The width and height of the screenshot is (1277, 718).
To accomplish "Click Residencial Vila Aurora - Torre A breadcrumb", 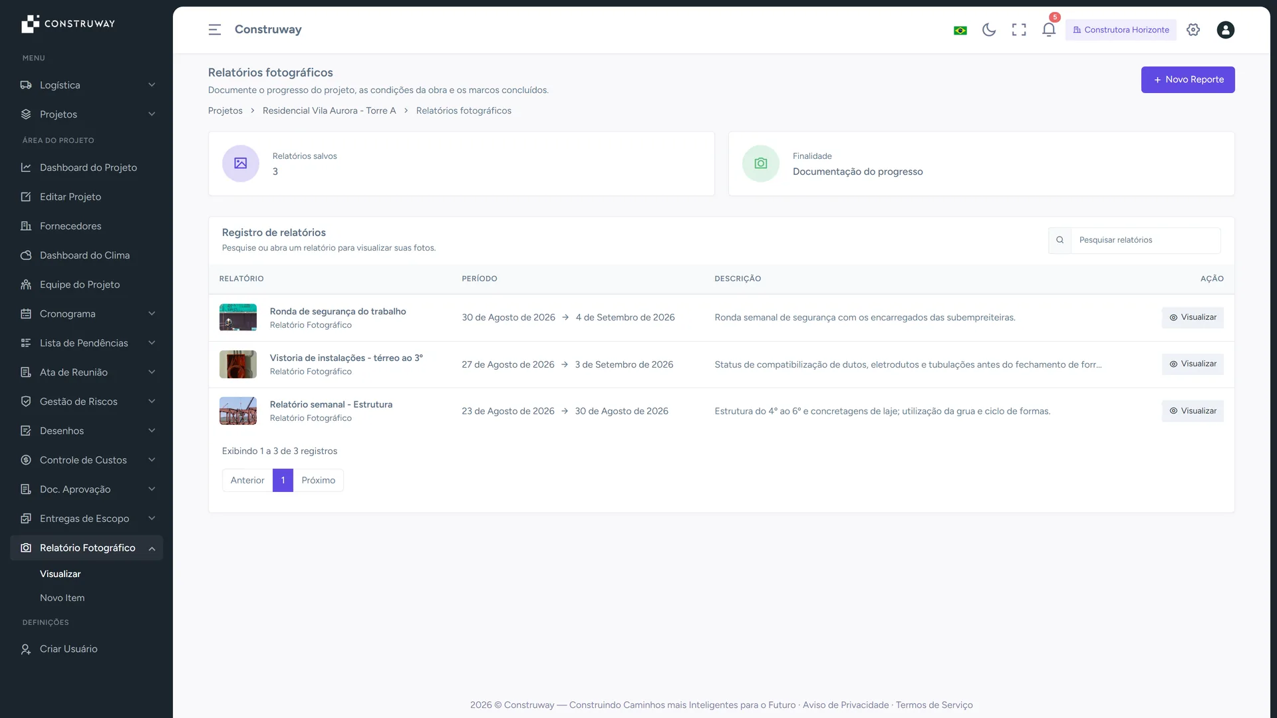I will (329, 111).
